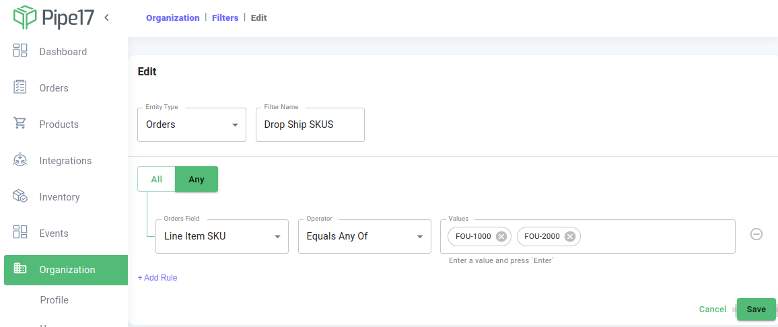Select the Any match toggle
The image size is (778, 327).
pyautogui.click(x=197, y=179)
